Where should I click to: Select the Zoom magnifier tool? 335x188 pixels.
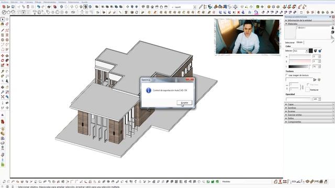pos(3,92)
